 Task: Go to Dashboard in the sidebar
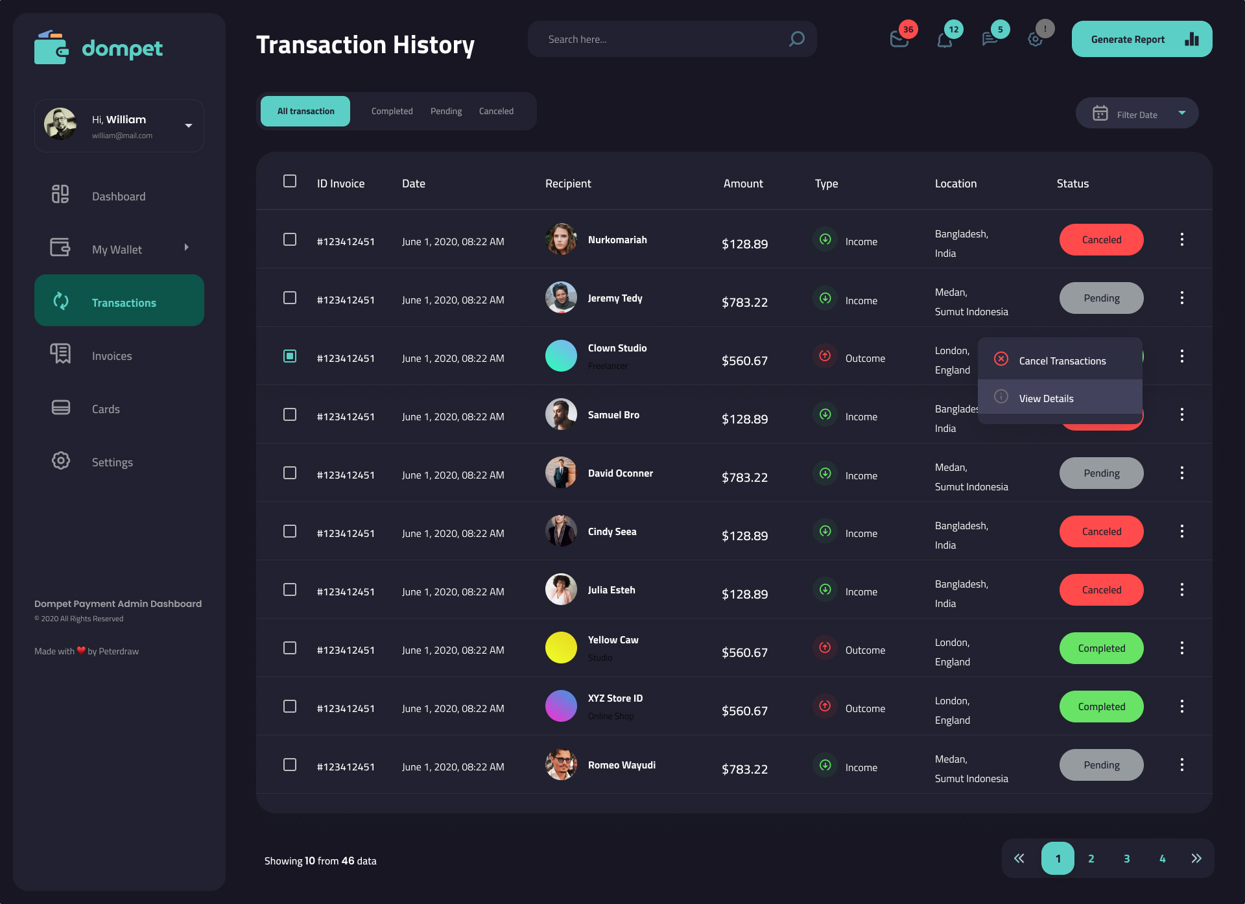pyautogui.click(x=119, y=196)
